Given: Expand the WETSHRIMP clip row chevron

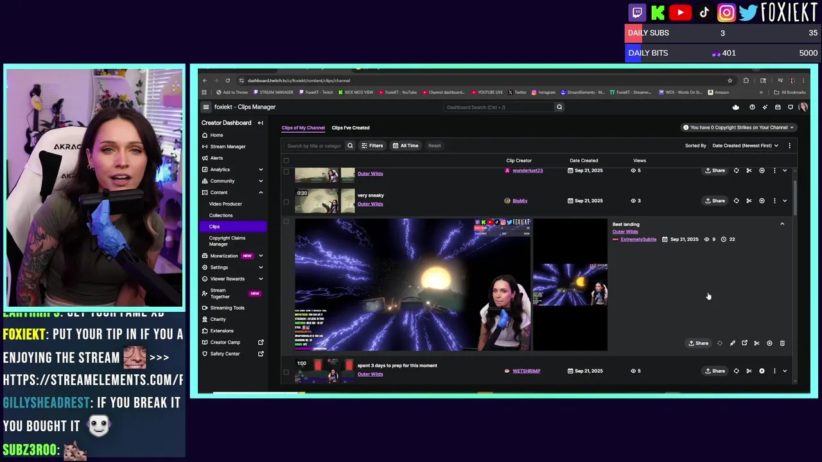Looking at the screenshot, I should [785, 371].
